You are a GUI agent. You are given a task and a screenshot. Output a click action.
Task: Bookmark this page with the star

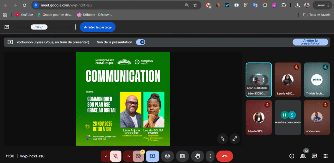pyautogui.click(x=195, y=5)
